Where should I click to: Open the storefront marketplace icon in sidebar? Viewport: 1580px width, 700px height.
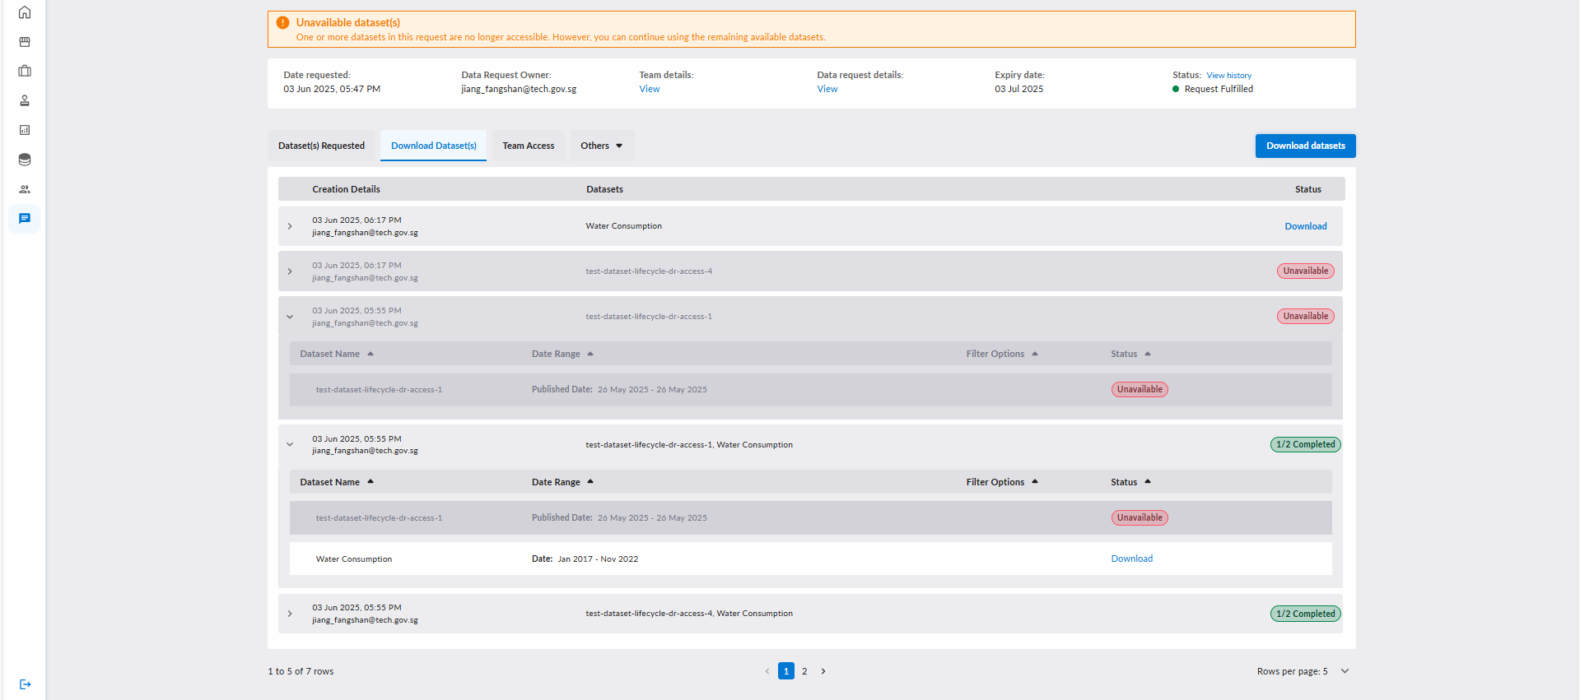(x=25, y=42)
